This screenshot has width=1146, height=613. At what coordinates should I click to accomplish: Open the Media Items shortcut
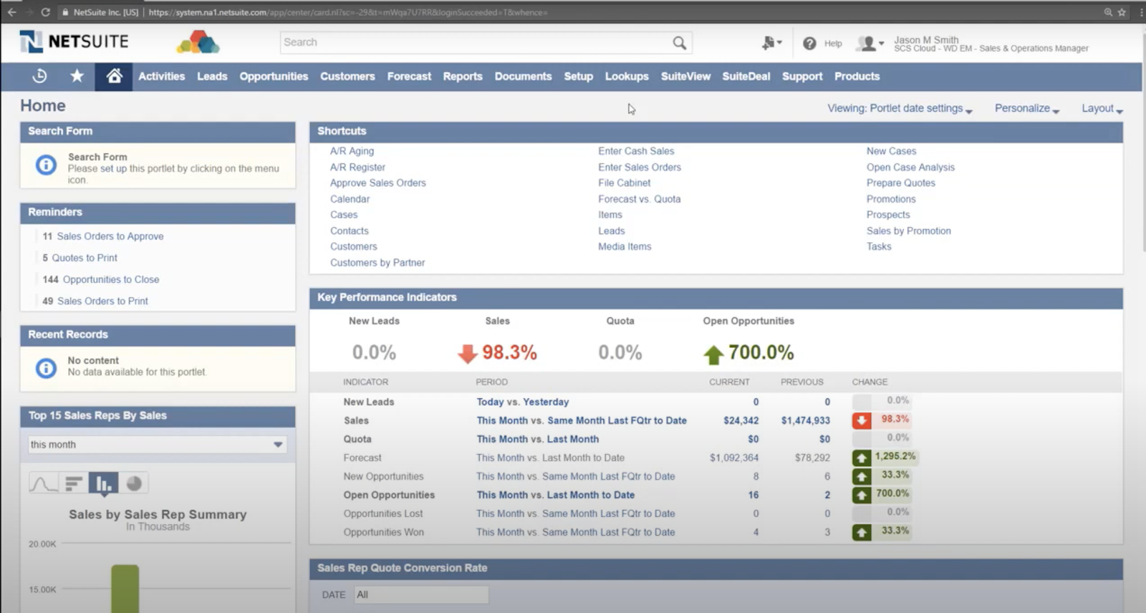(625, 246)
